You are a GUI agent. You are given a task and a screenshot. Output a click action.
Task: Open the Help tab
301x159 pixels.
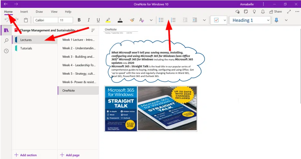(x=68, y=12)
